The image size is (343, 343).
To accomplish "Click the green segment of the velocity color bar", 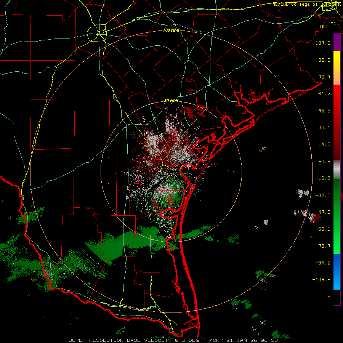I will pos(337,216).
